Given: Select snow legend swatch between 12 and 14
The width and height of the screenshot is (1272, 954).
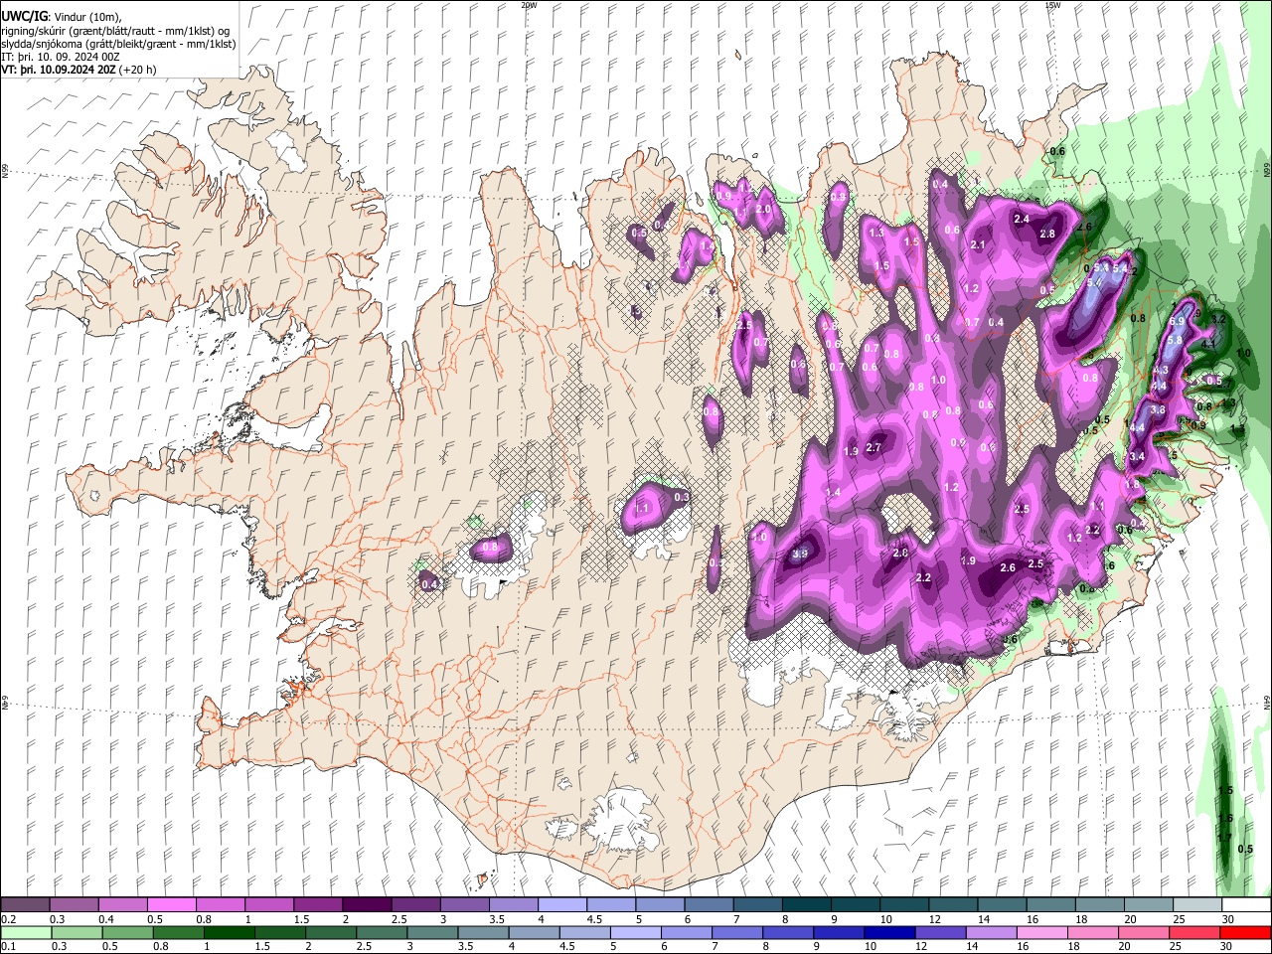Looking at the screenshot, I should tap(951, 904).
